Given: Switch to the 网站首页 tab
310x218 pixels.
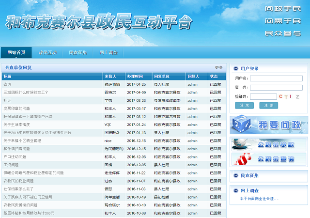Looking at the screenshot, I should [16, 52].
